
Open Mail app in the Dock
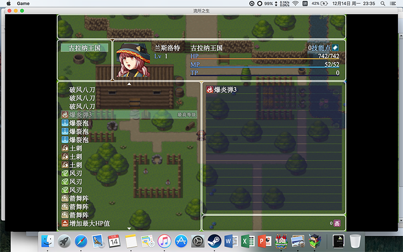coord(98,241)
